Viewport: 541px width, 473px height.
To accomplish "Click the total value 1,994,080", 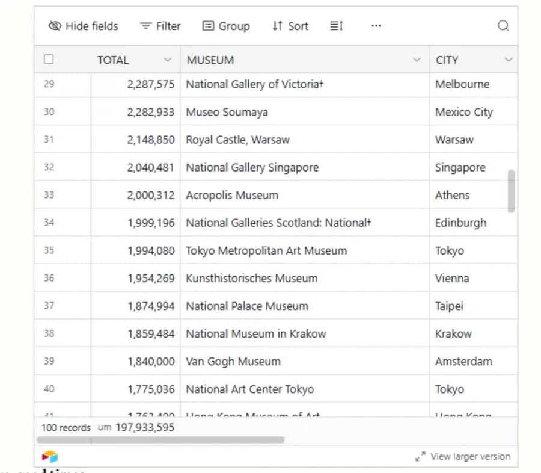I will coord(151,250).
